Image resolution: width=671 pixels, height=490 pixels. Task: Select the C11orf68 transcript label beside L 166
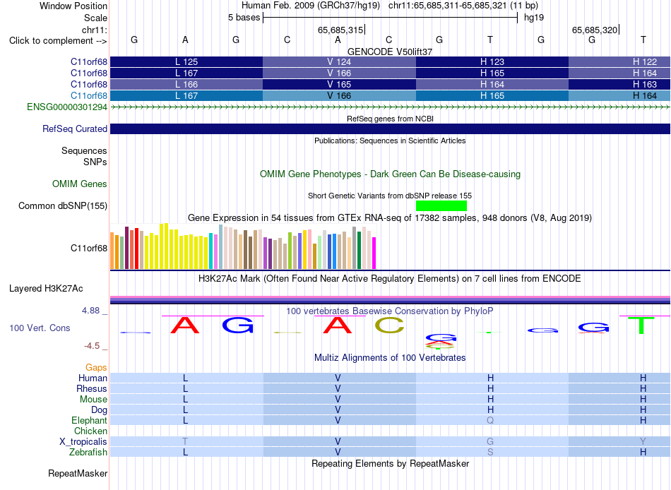pyautogui.click(x=88, y=84)
